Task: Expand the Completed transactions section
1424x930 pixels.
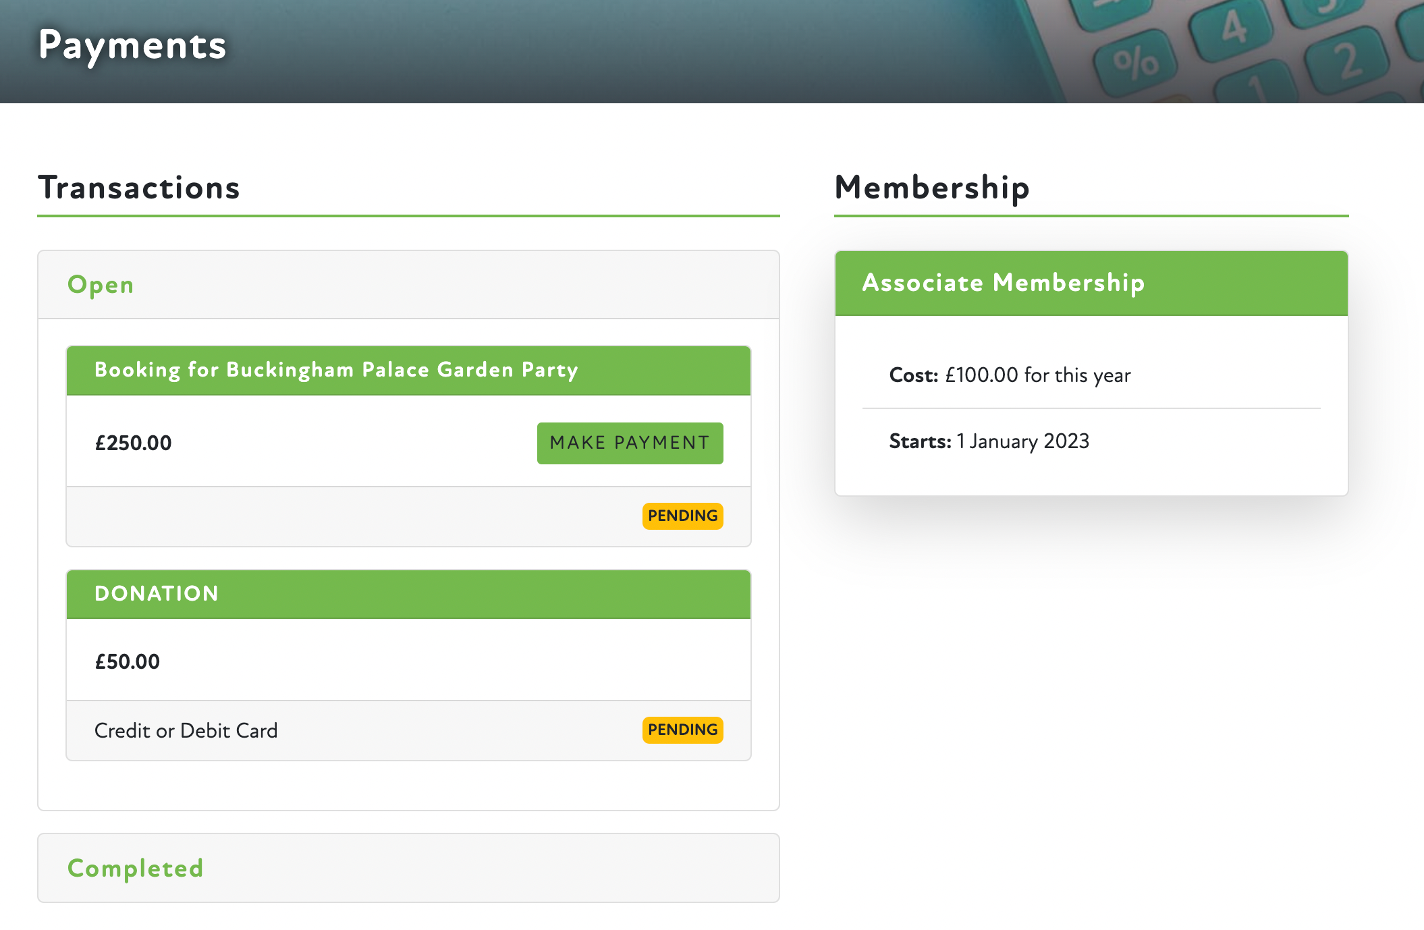Action: click(135, 868)
